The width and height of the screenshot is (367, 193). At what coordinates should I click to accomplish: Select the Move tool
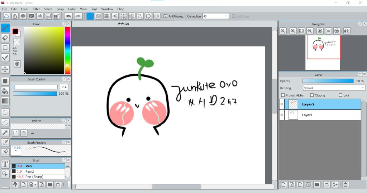click(5, 69)
